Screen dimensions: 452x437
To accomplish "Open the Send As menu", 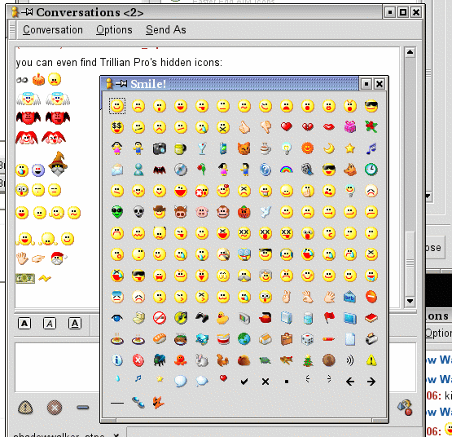I will tap(166, 29).
